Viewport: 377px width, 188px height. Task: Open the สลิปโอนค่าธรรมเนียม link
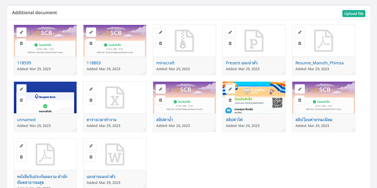314,120
